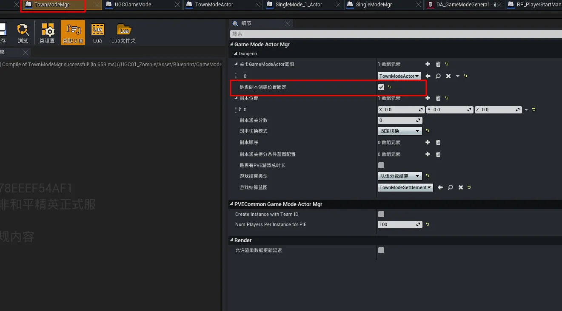Enable 允许渲染数据更新延迟 checkbox
562x311 pixels.
pyautogui.click(x=381, y=250)
